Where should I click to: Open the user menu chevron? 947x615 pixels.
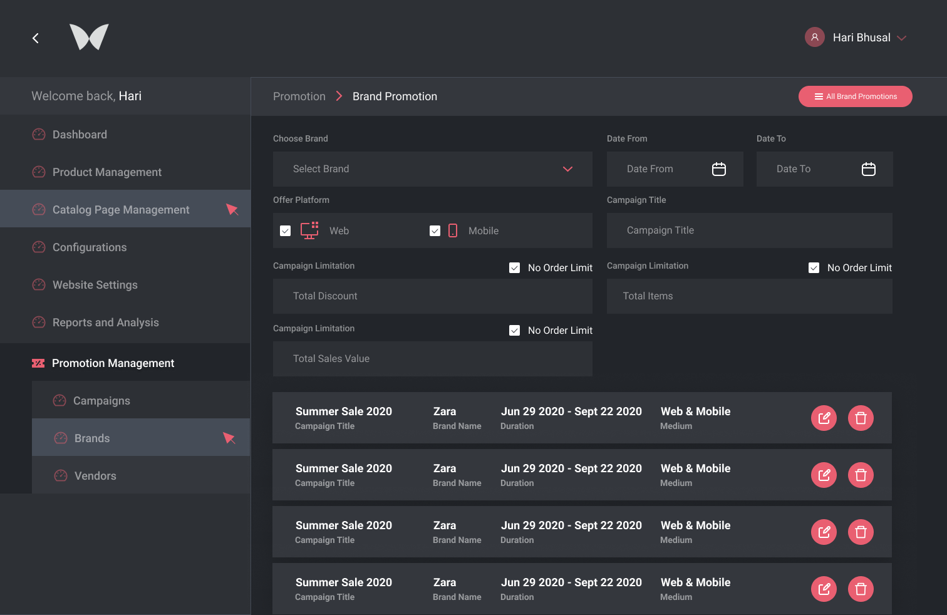[x=902, y=38]
